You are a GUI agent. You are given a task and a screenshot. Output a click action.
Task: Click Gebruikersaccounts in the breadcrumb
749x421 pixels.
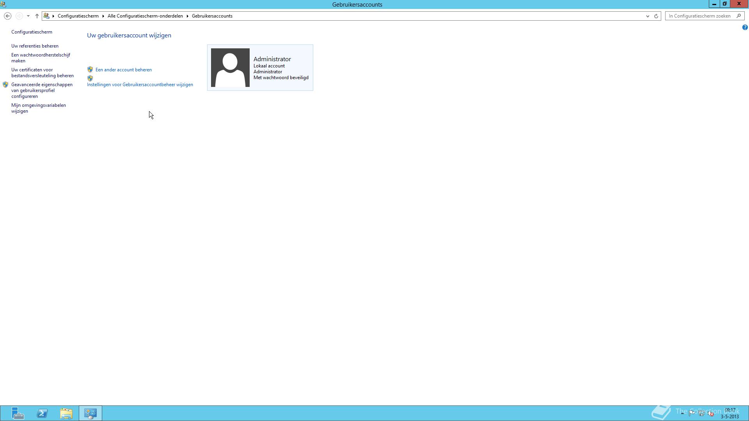(x=212, y=16)
